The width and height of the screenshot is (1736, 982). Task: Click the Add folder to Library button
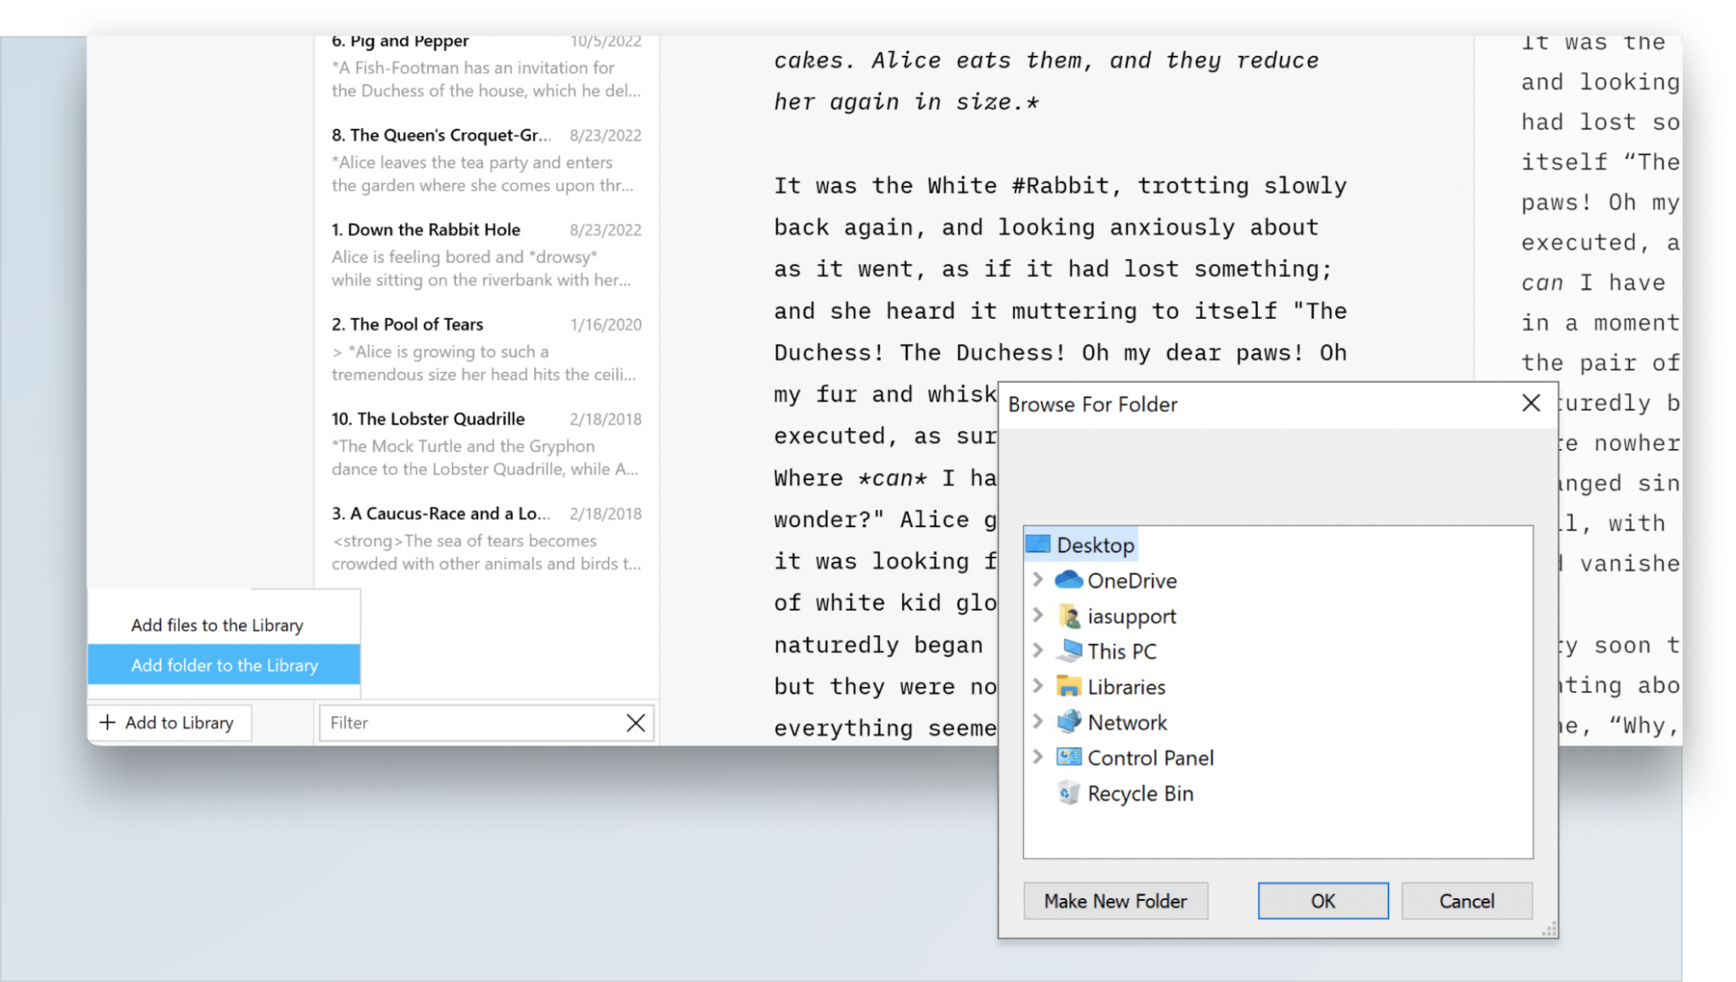(224, 665)
